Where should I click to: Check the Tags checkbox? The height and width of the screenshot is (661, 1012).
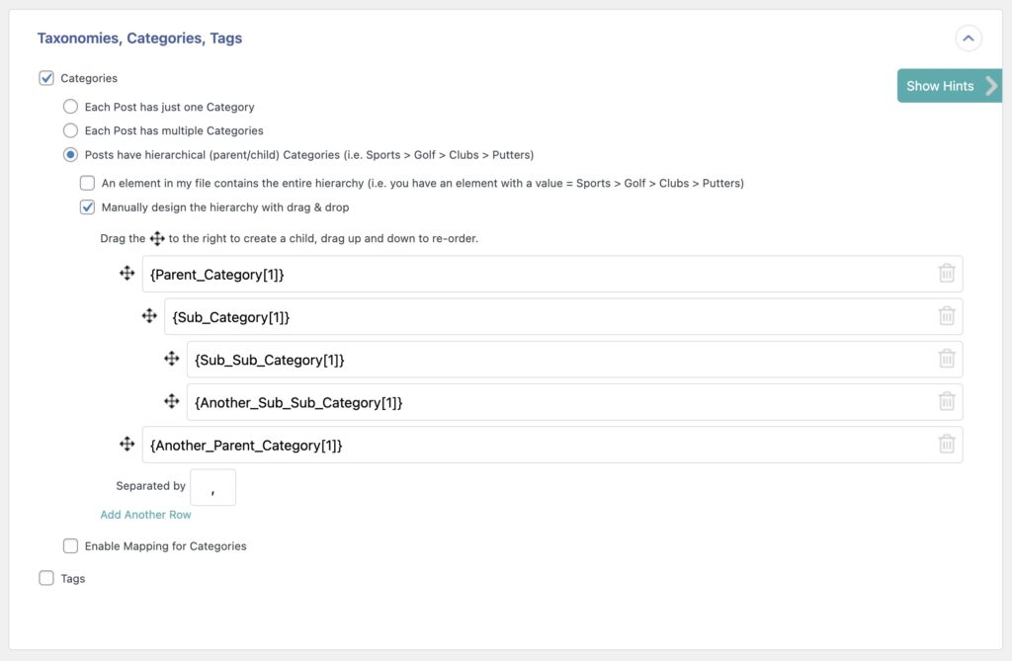[x=46, y=578]
